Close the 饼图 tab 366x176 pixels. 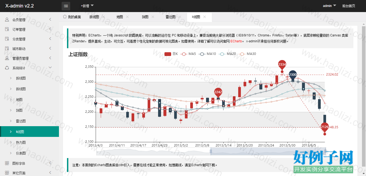(x=153, y=17)
